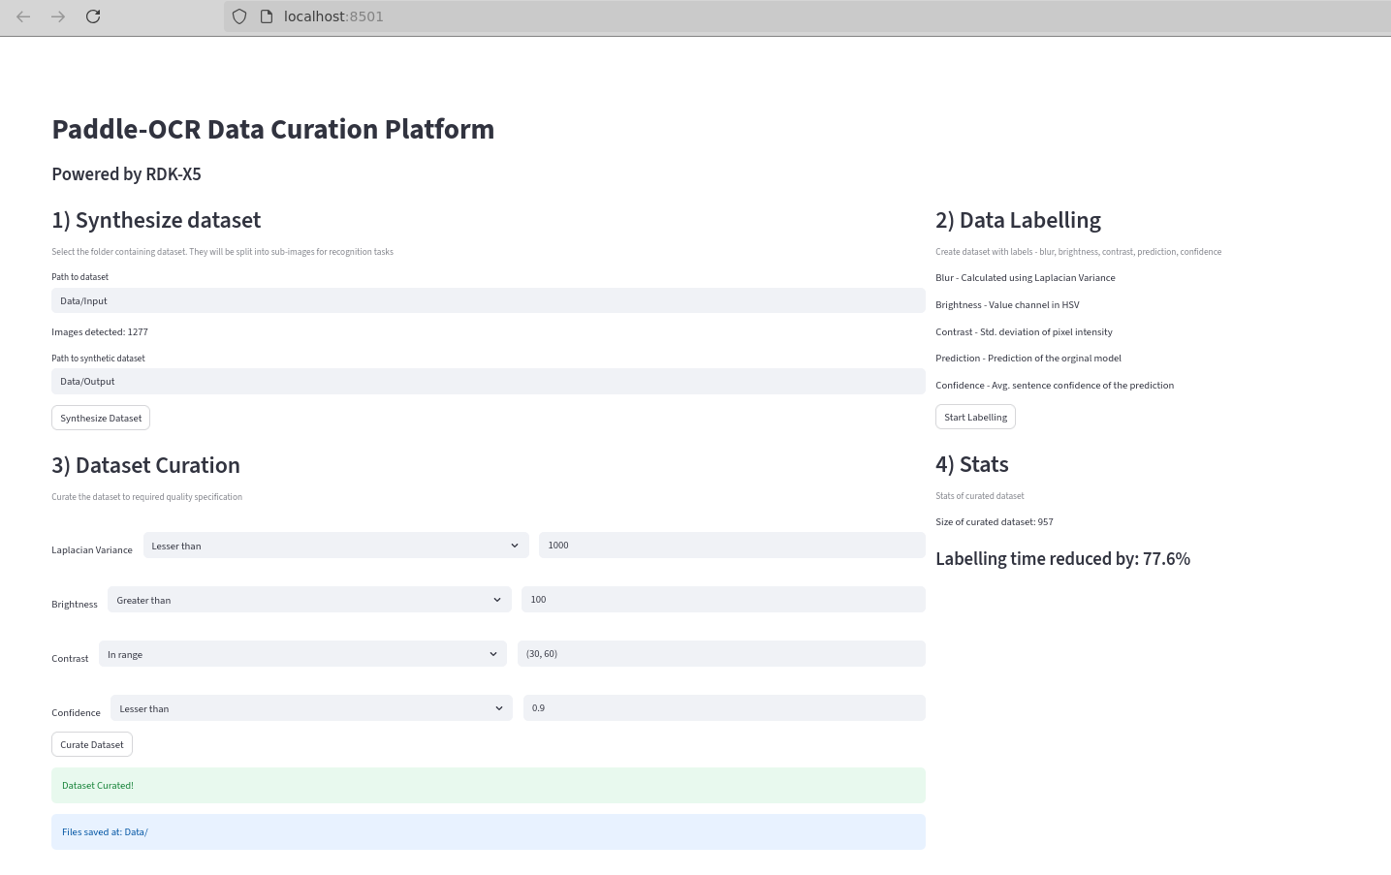Click 'Contrast - Std. deviation of pixel intensity'

1024,331
